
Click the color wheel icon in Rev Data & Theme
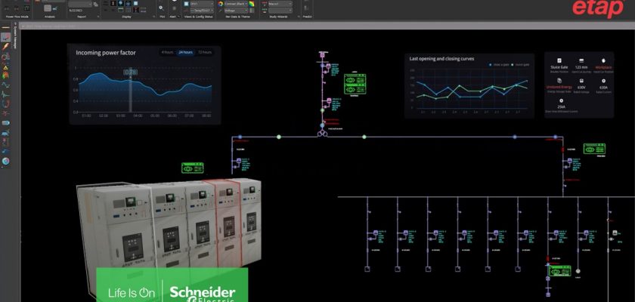click(221, 4)
